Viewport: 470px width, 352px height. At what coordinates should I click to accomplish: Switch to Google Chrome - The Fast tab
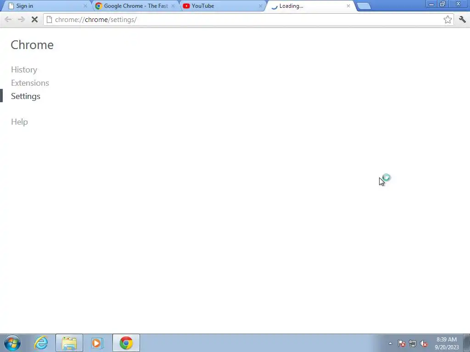(x=135, y=5)
